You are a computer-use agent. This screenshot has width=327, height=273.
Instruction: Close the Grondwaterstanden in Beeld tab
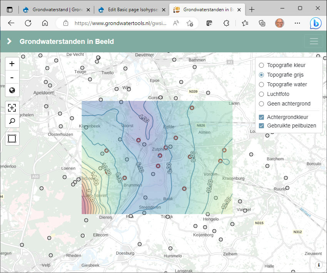(x=239, y=10)
